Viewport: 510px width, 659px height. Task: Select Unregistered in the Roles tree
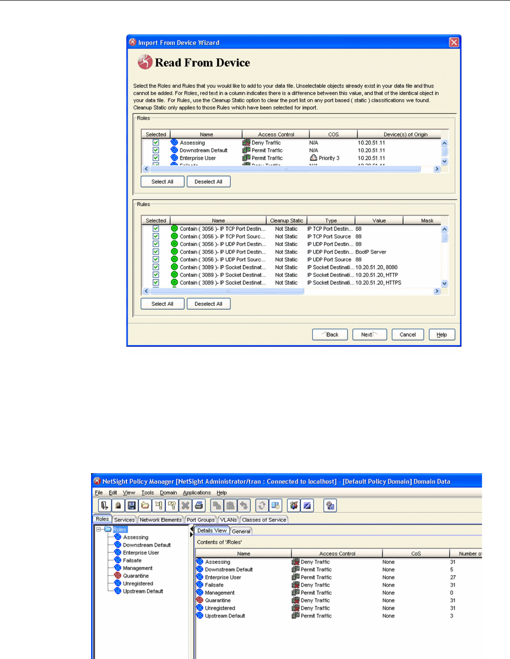(138, 584)
